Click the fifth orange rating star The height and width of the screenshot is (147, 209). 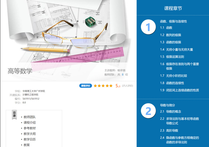pyautogui.click(x=111, y=86)
